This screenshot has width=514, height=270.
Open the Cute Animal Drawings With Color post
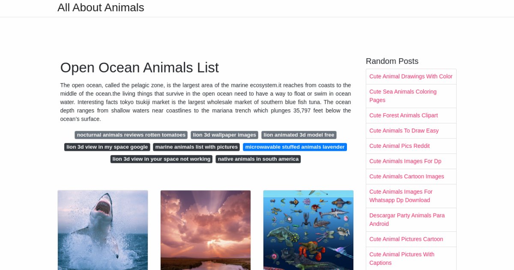click(x=411, y=77)
